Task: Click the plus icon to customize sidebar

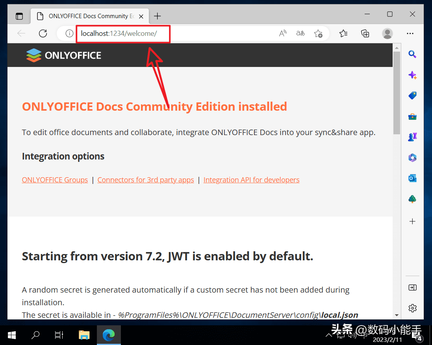Action: pos(412,221)
